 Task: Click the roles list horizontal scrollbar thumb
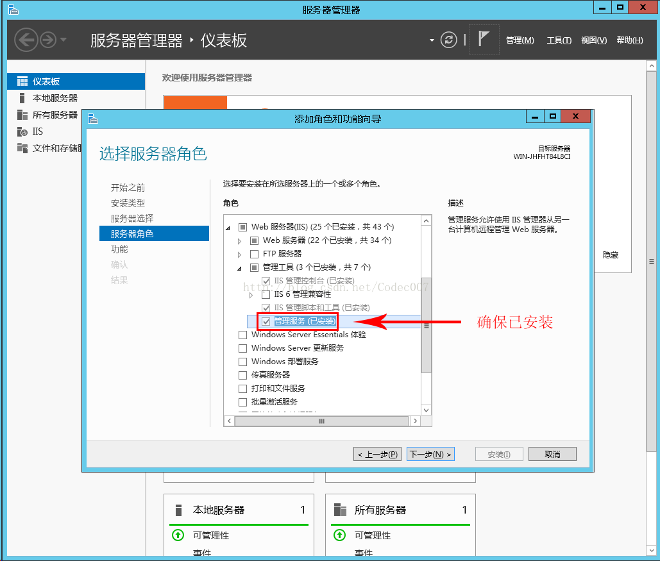click(x=321, y=421)
